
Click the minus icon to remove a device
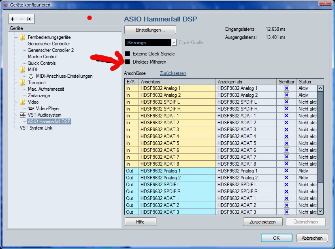(21, 19)
